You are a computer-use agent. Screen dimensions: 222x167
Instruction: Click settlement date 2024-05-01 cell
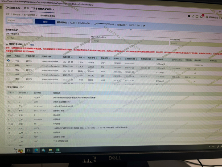pyautogui.click(x=68, y=62)
